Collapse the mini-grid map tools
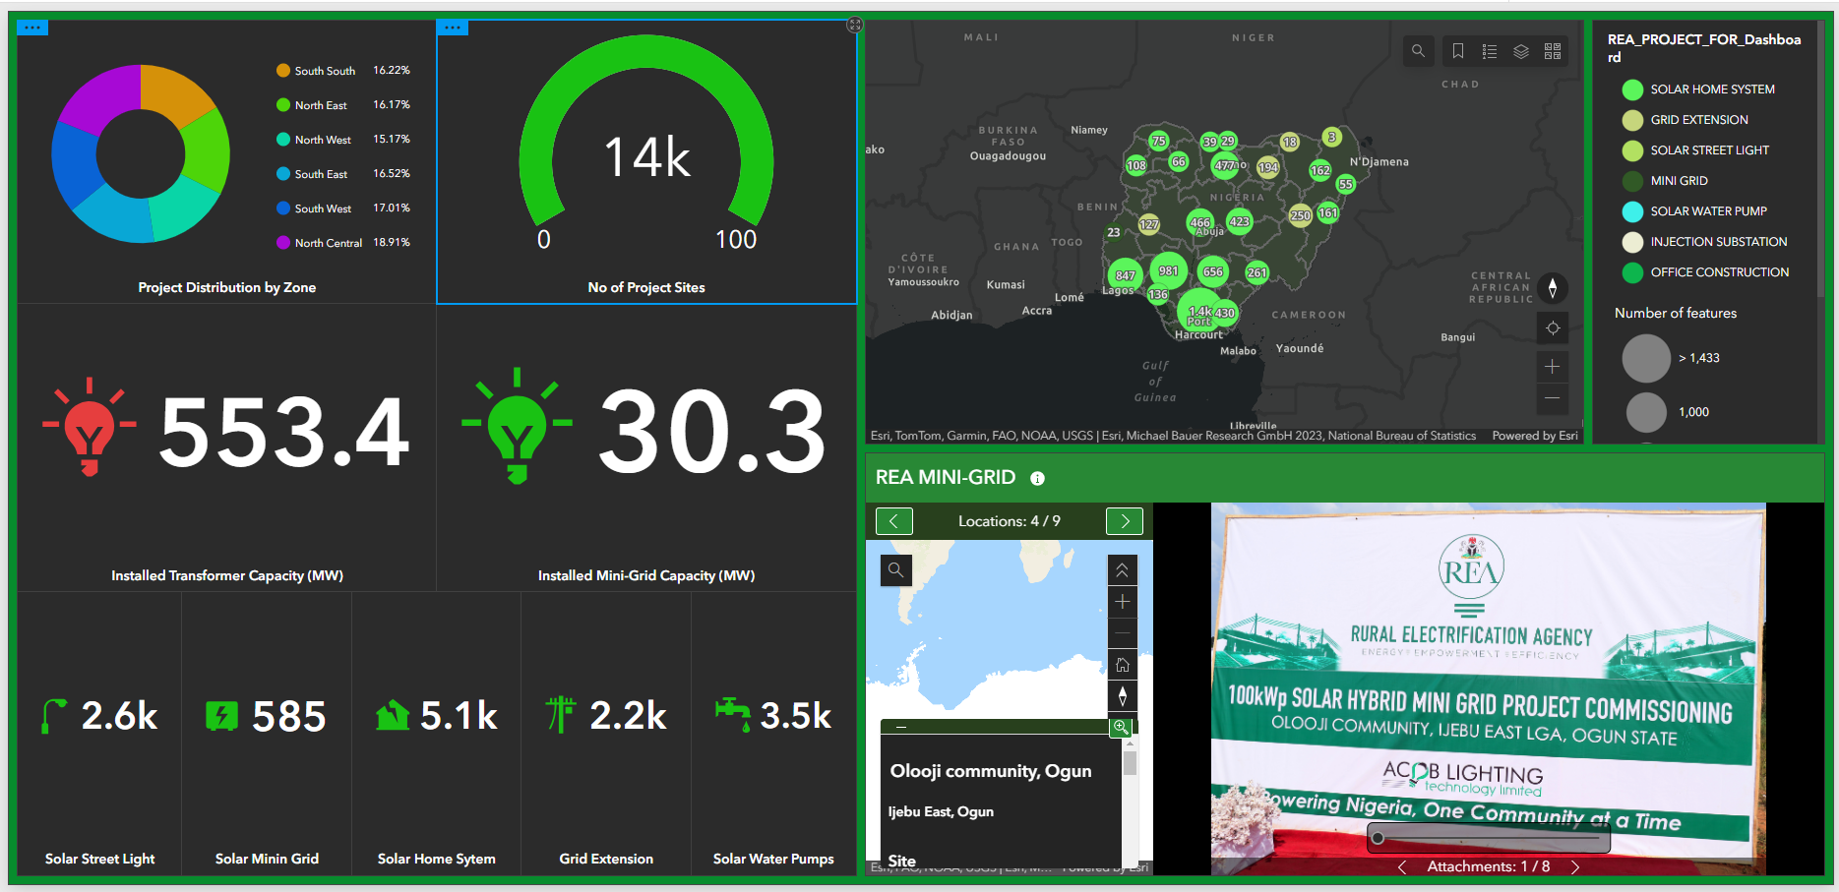 1123,570
